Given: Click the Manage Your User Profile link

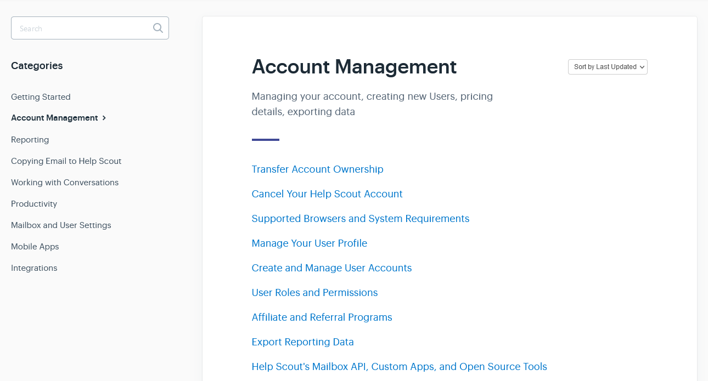Looking at the screenshot, I should (x=309, y=243).
